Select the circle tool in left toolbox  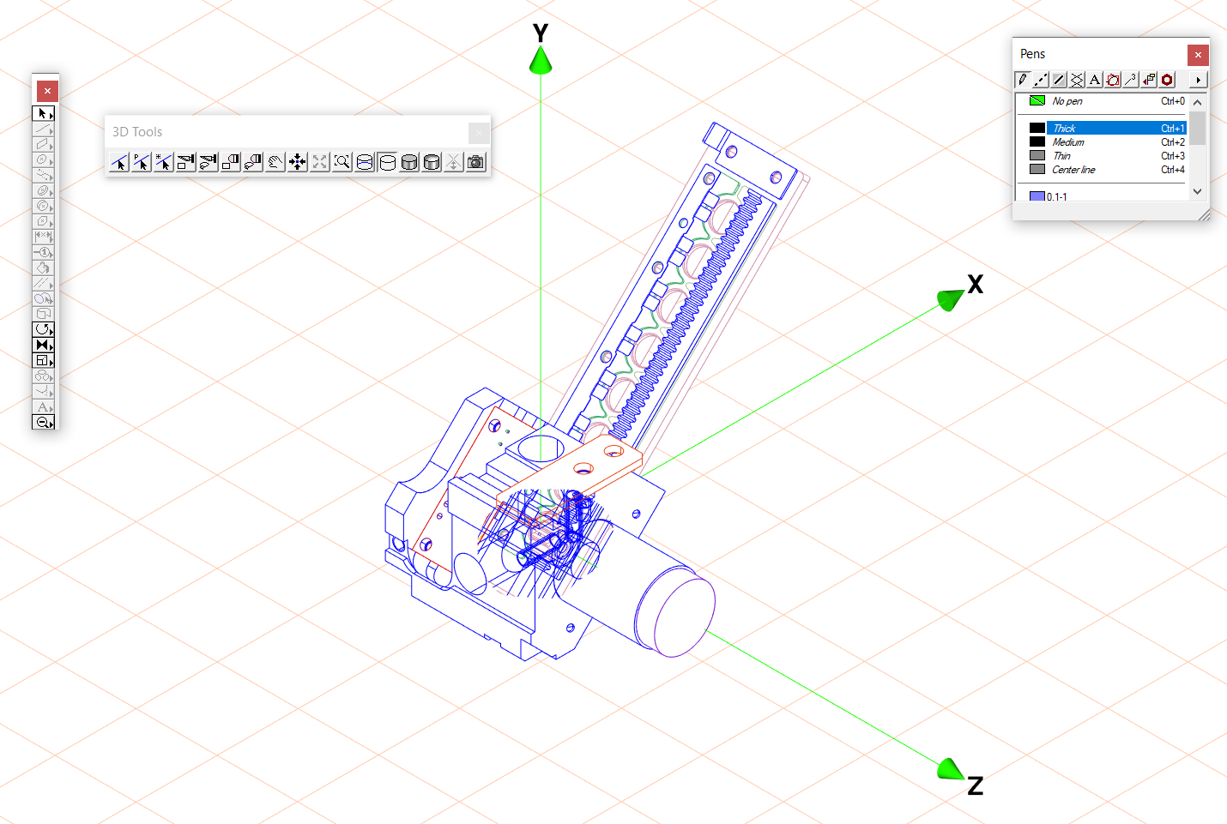[x=41, y=159]
